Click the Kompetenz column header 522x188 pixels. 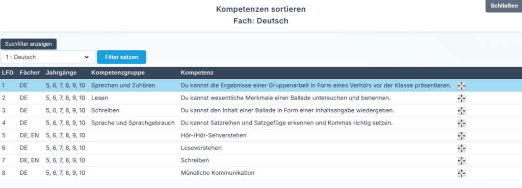coord(197,72)
